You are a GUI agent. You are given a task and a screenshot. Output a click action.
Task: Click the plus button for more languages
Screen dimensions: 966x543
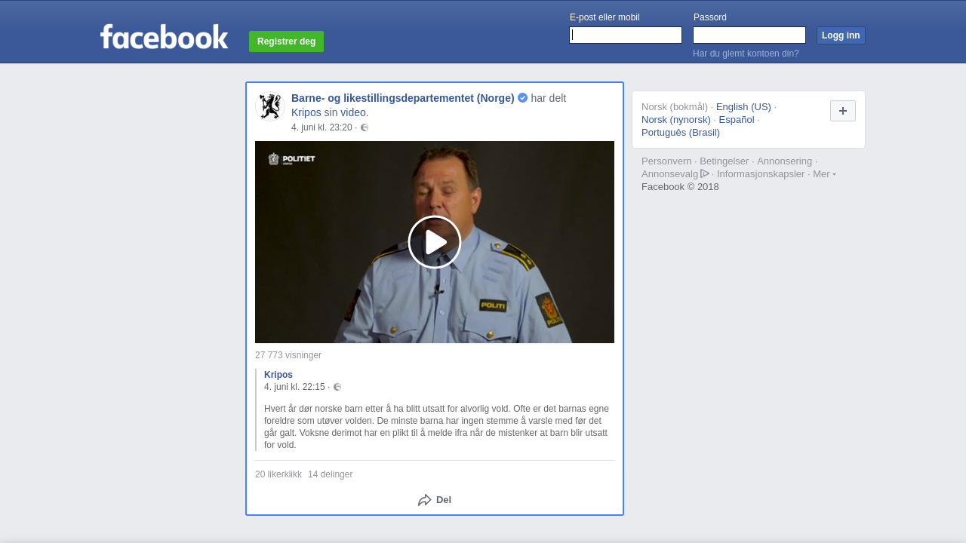(x=842, y=111)
